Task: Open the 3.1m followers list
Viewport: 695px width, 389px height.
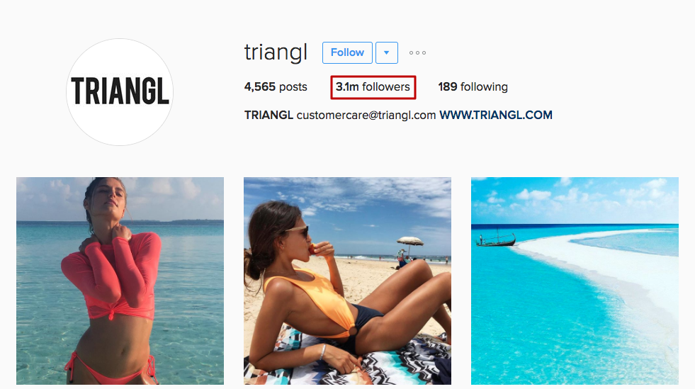Action: click(373, 87)
